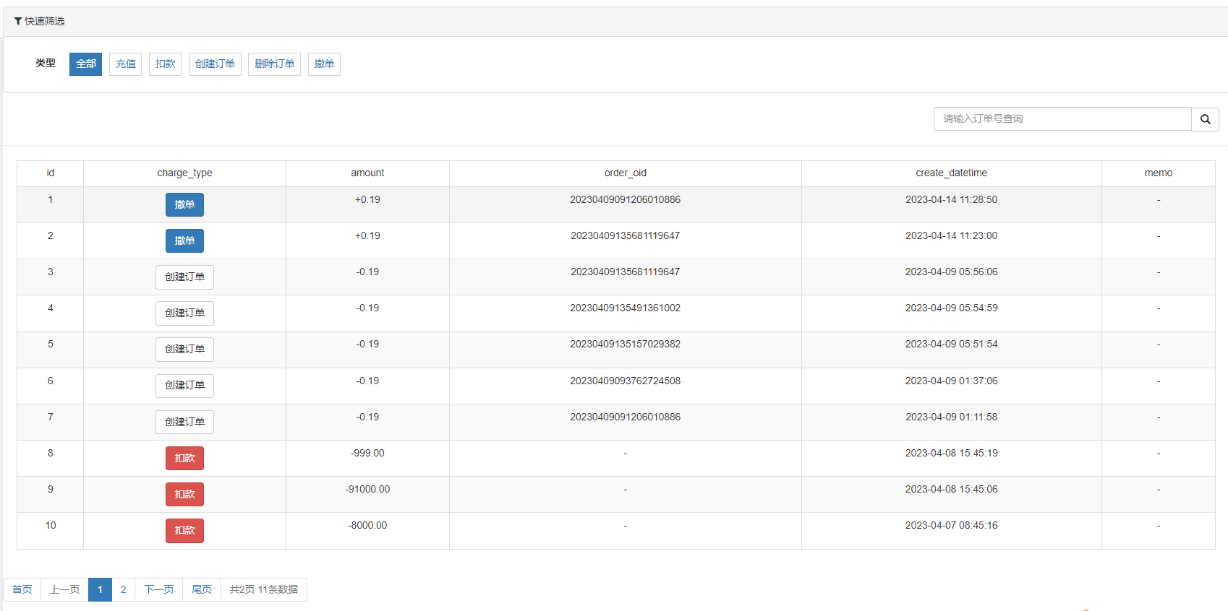
Task: Click datetime 2023-04-14 11:28:50
Action: [x=951, y=200]
